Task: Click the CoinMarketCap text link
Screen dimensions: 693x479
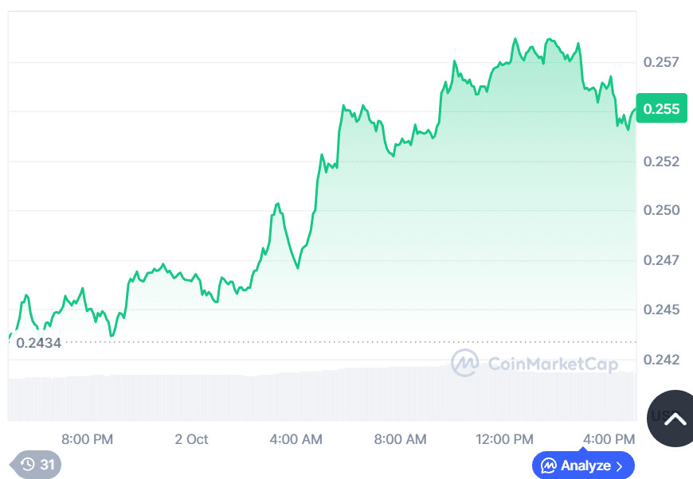Action: [551, 363]
